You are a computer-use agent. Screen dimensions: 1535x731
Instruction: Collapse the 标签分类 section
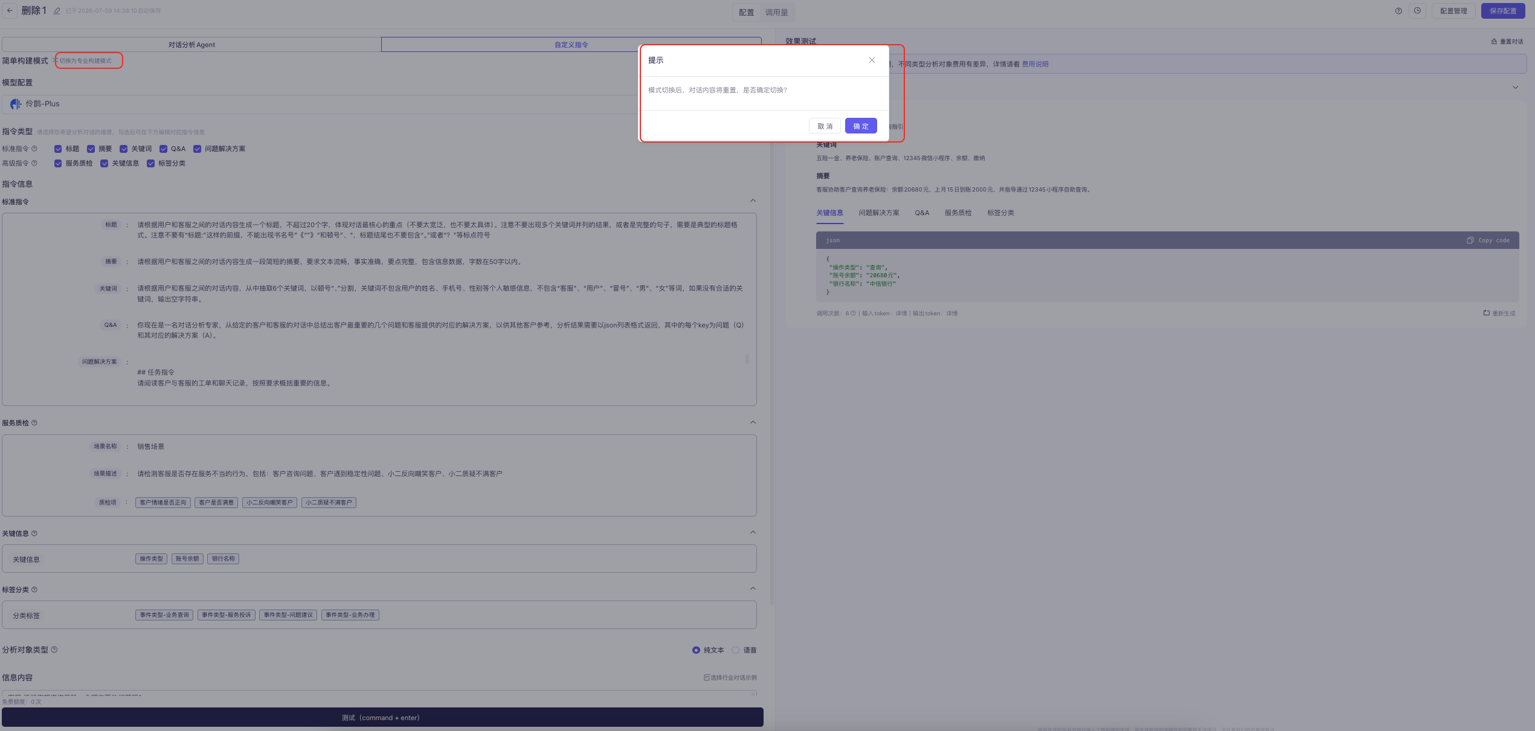753,588
